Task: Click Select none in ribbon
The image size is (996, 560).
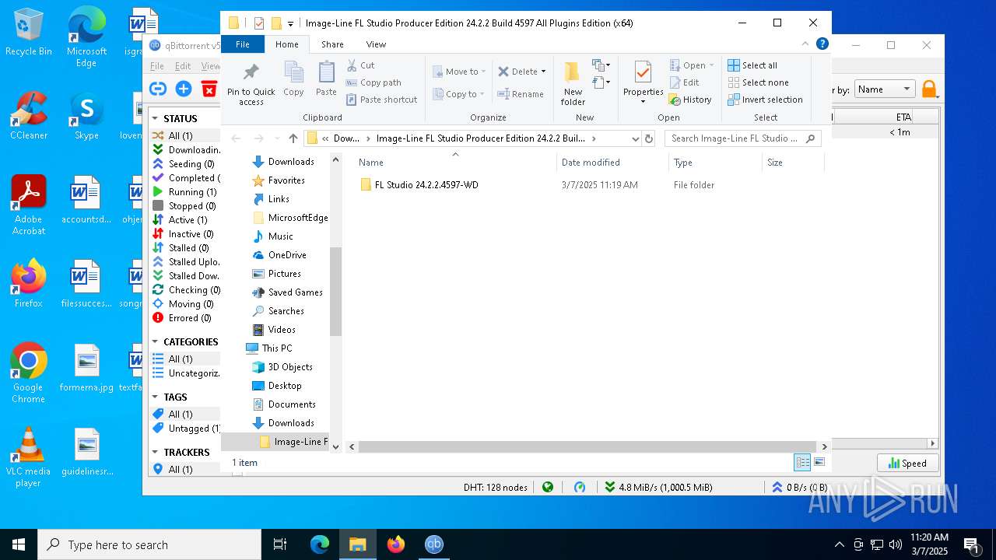Action: [759, 82]
